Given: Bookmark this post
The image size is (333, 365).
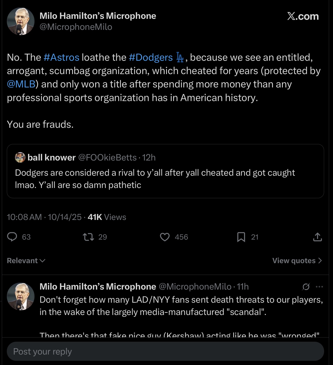Looking at the screenshot, I should tap(241, 237).
